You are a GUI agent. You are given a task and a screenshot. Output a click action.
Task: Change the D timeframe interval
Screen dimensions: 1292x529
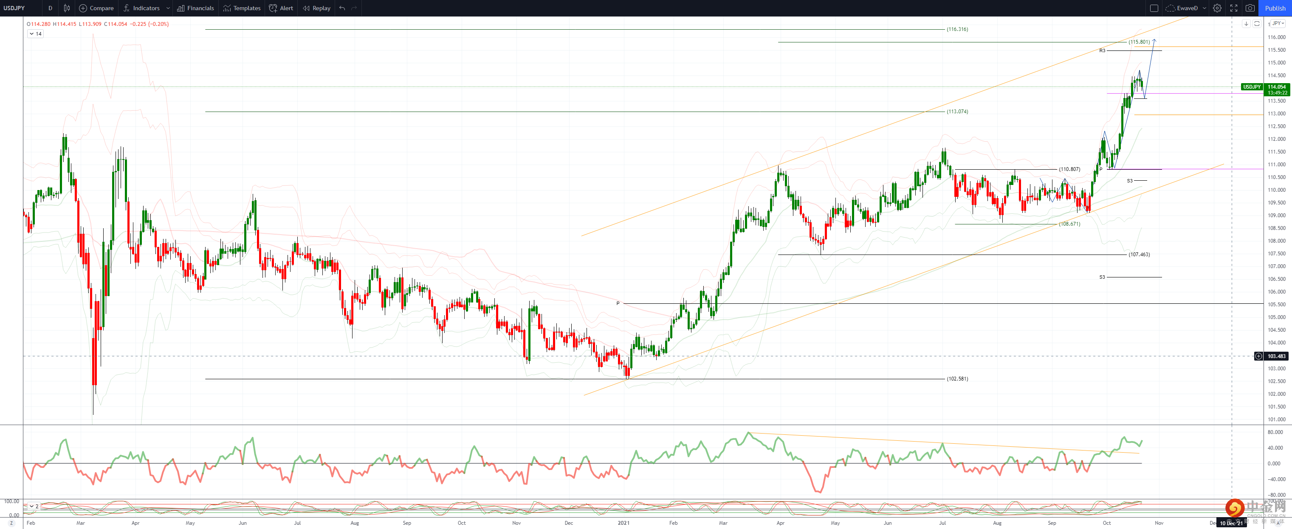coord(50,8)
